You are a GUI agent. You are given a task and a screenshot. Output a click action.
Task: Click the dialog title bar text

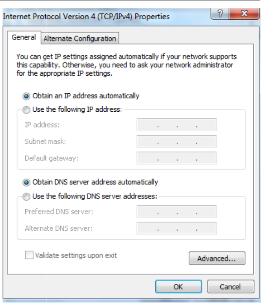(x=86, y=17)
